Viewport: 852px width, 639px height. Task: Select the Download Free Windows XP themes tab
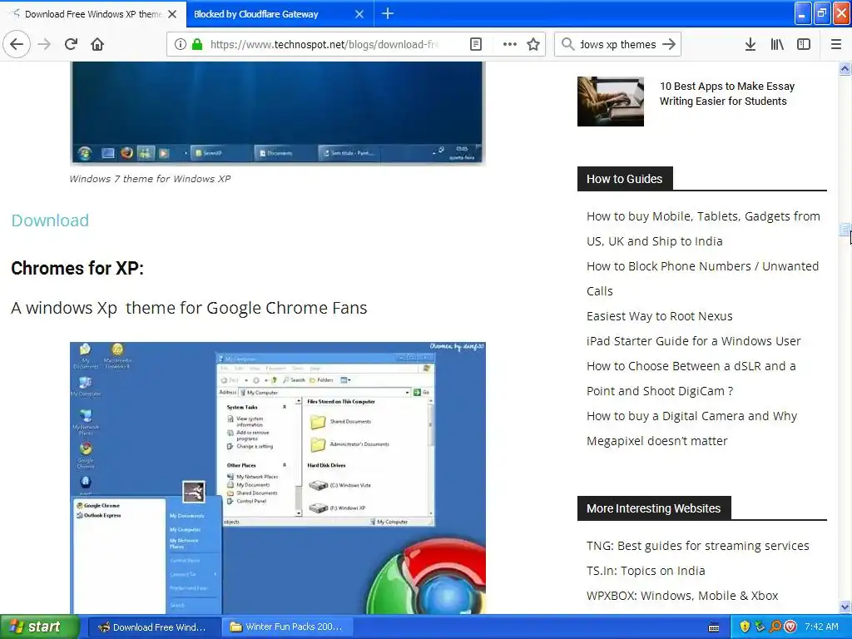[93, 14]
